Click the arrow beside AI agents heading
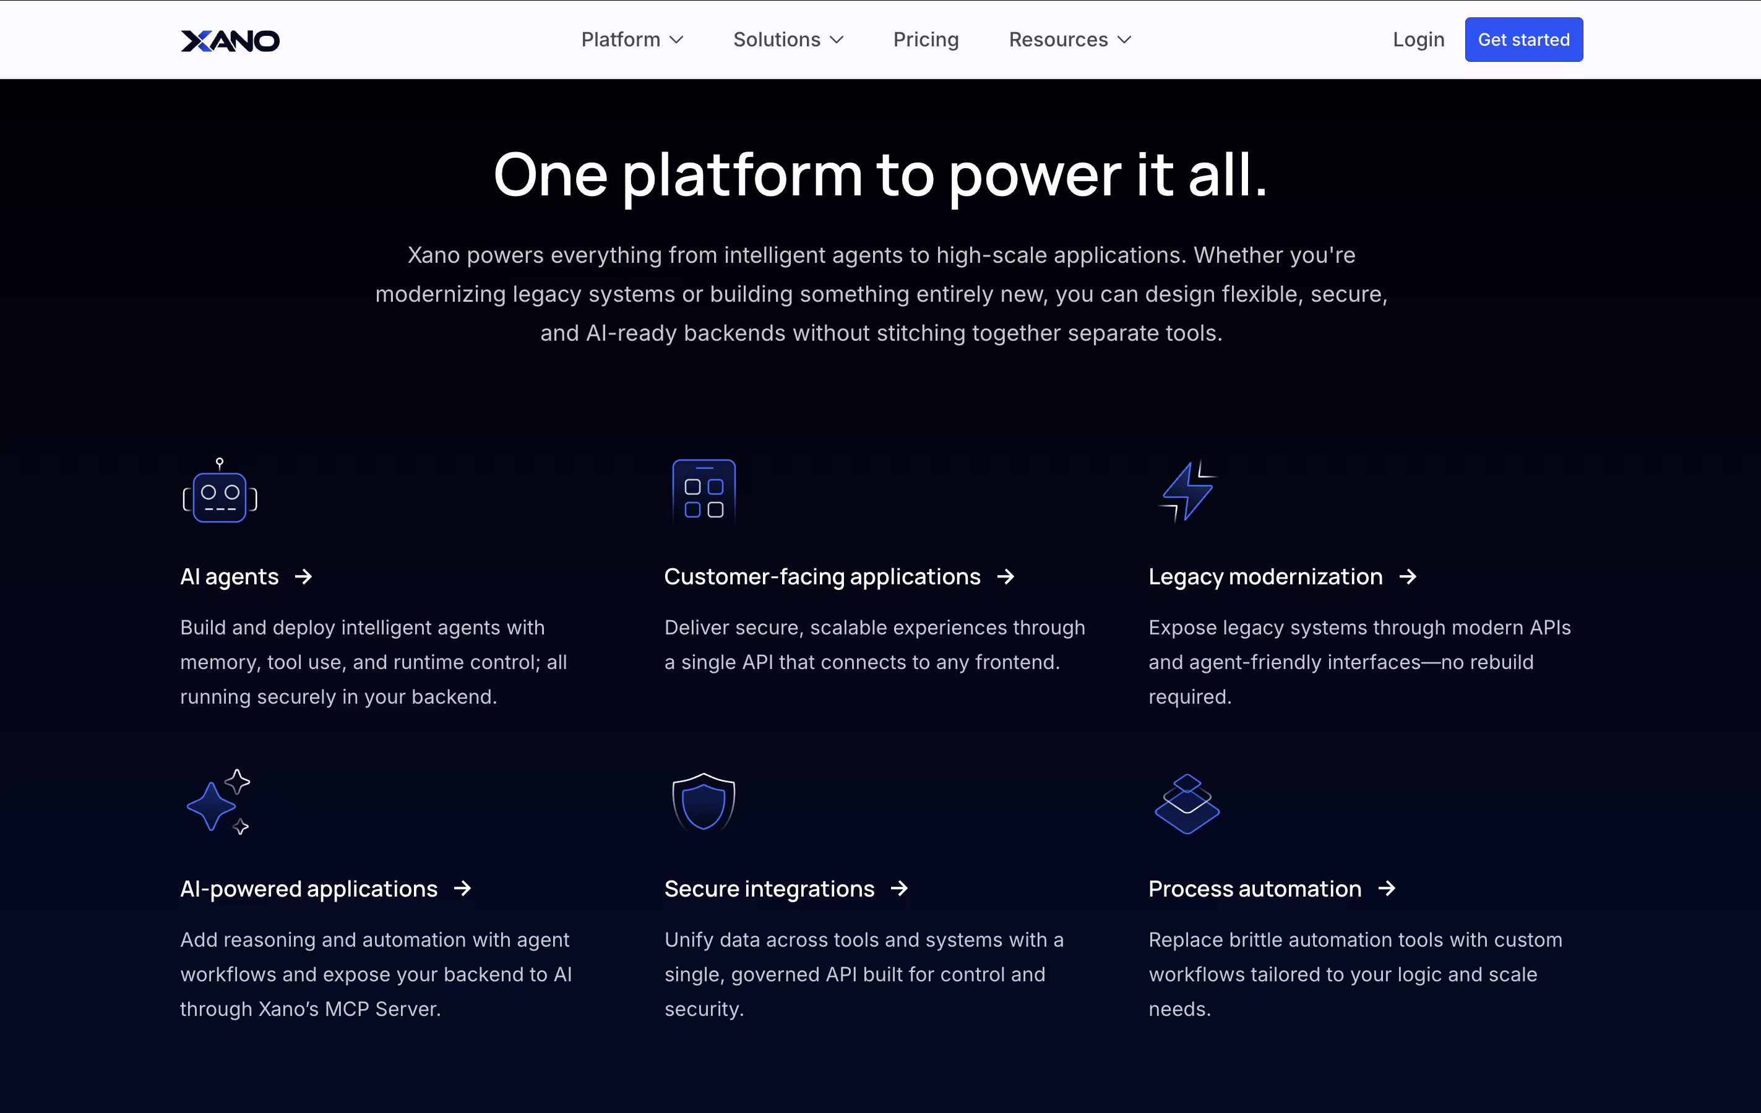The image size is (1761, 1113). [x=303, y=578]
